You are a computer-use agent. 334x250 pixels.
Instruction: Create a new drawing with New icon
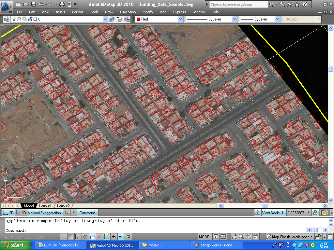point(19,4)
